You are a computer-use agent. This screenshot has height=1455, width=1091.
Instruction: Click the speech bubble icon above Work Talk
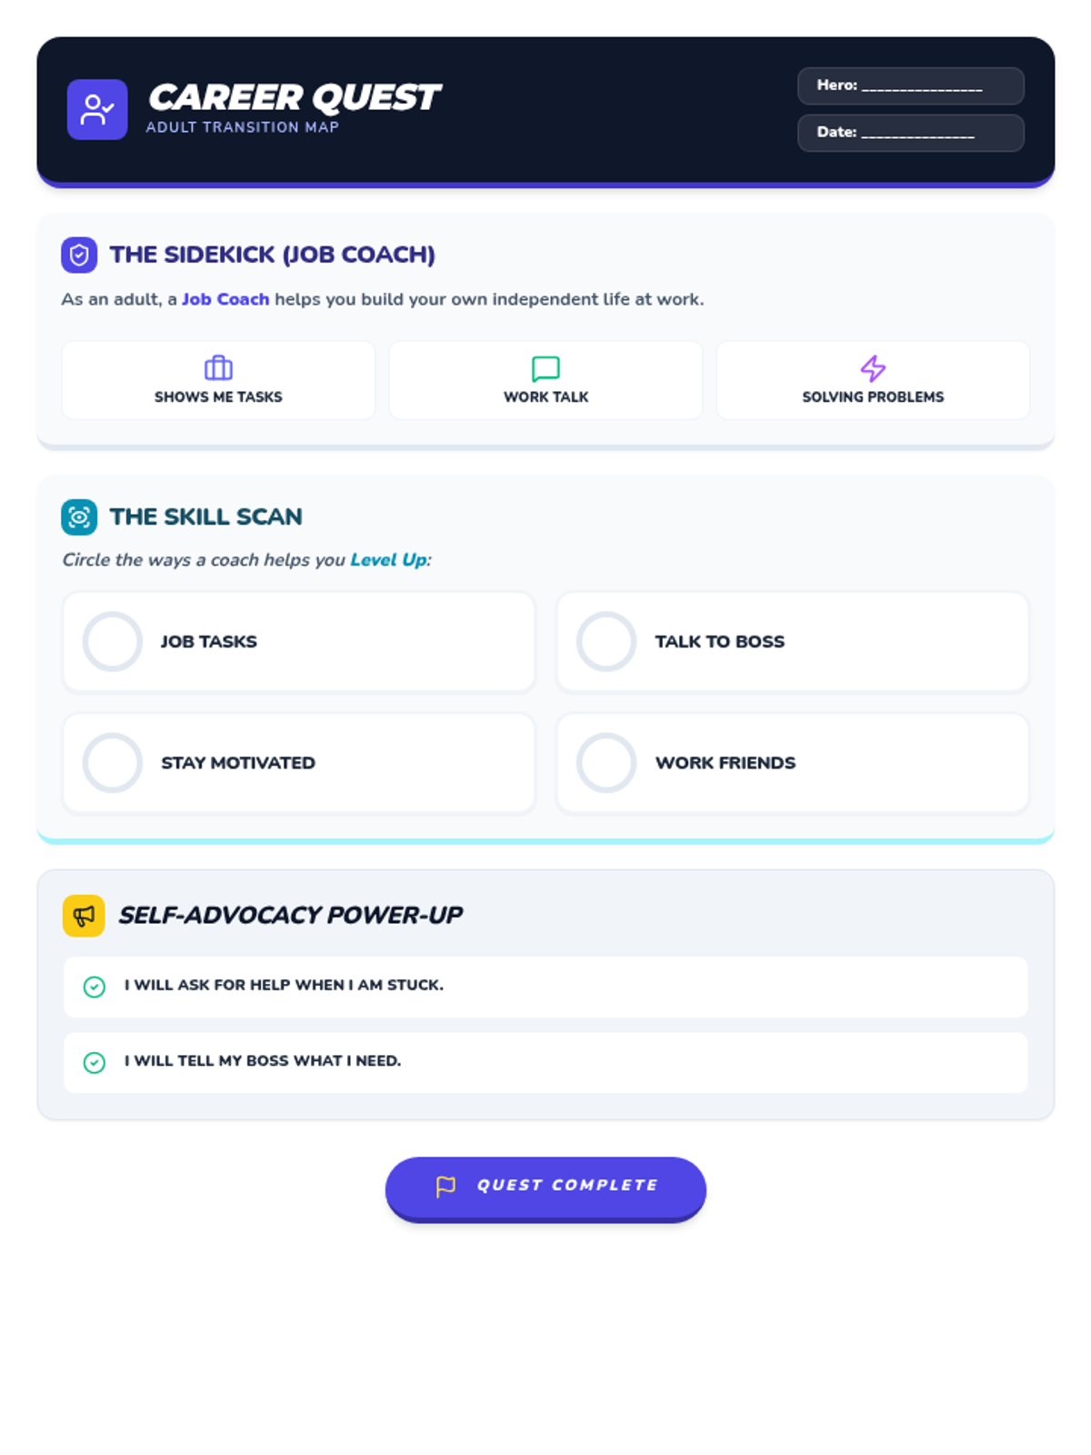point(545,367)
